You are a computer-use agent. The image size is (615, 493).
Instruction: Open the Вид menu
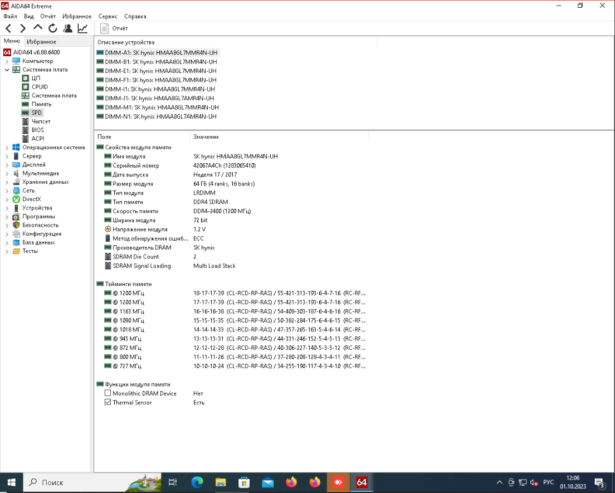point(28,17)
